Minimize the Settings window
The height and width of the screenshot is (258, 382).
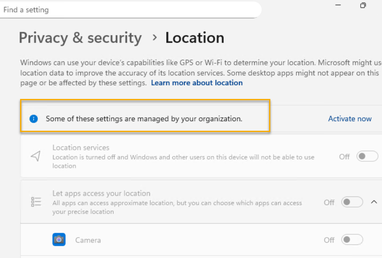click(338, 5)
